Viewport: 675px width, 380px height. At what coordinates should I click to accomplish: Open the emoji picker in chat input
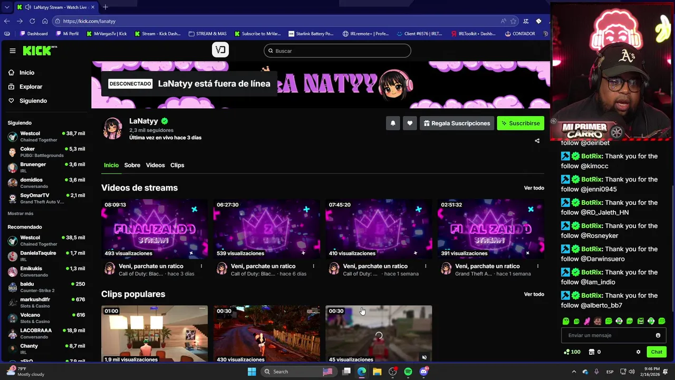658,335
